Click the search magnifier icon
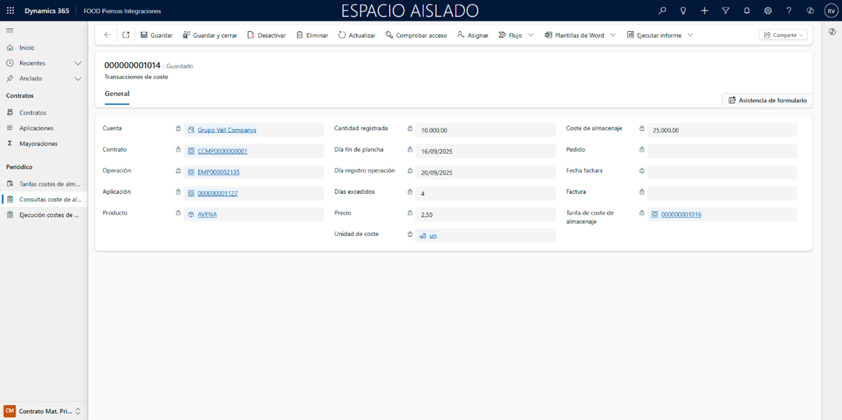The height and width of the screenshot is (420, 842). click(662, 11)
